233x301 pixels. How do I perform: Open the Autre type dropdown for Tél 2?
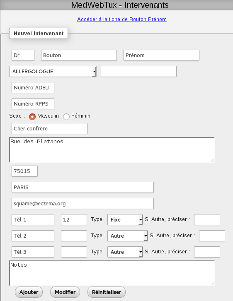128,236
